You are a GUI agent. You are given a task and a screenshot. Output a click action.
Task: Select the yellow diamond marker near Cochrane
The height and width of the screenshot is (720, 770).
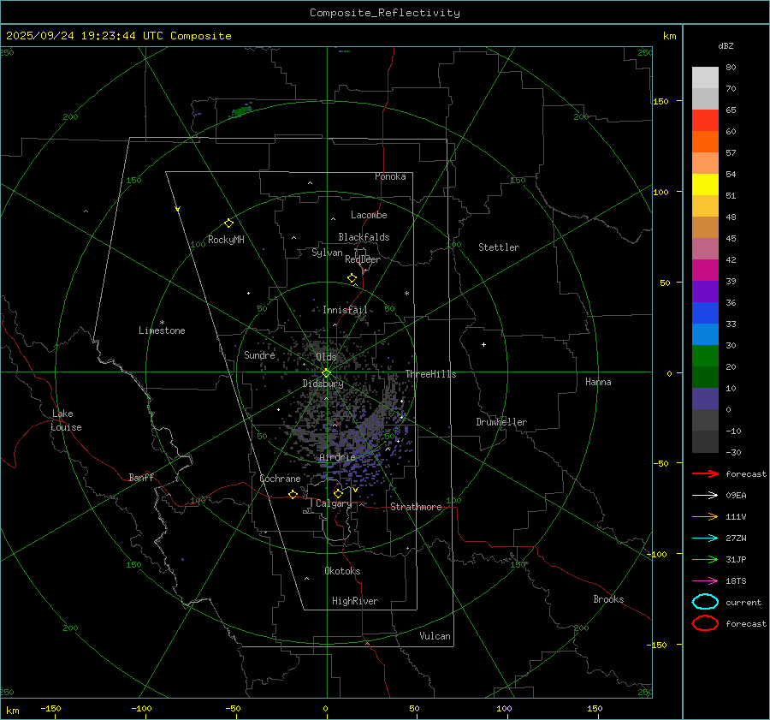[x=293, y=495]
